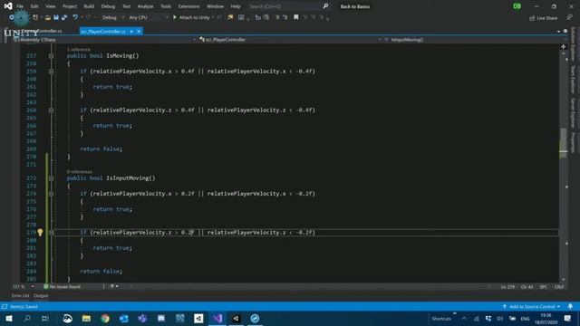
Task: Open the 121 % zoom level dropdown
Action: click(24, 286)
